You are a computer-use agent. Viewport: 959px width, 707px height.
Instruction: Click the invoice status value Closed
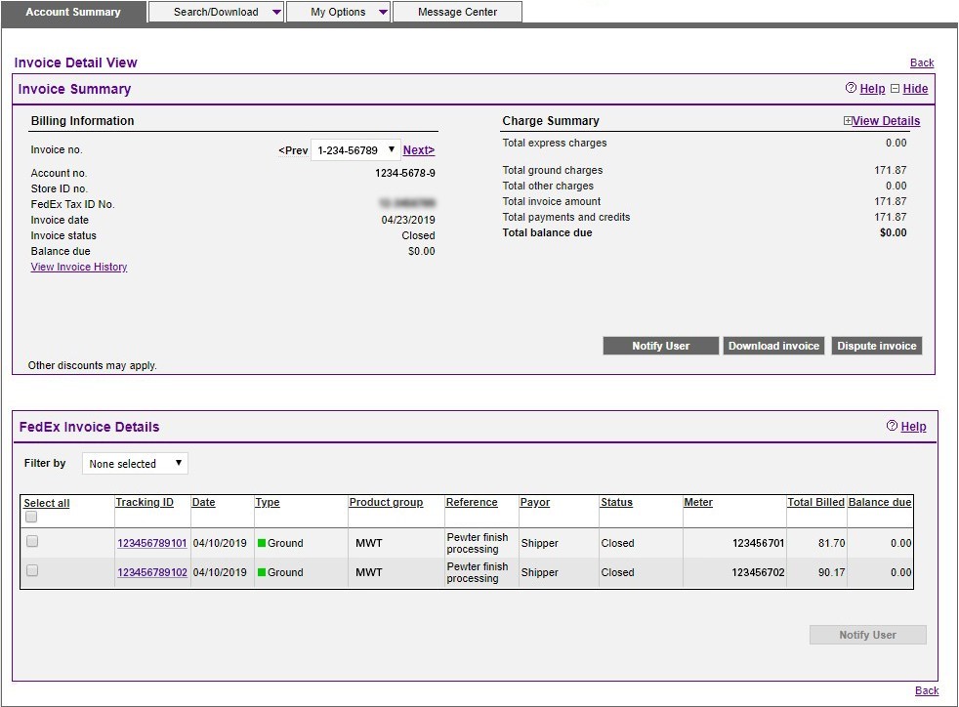418,235
